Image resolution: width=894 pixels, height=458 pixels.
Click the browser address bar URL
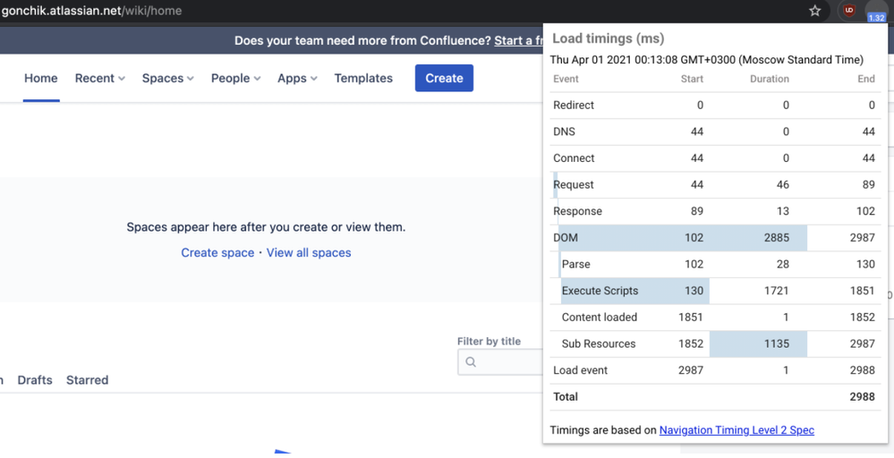click(91, 10)
